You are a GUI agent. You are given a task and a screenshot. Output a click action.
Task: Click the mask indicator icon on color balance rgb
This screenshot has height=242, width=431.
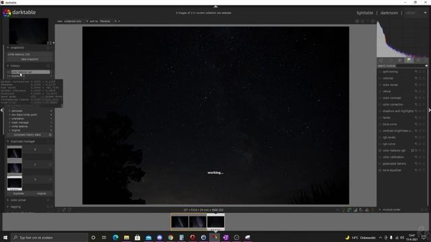(412, 151)
